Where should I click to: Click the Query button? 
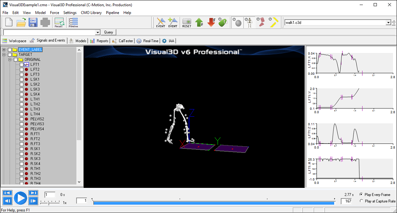tap(109, 32)
